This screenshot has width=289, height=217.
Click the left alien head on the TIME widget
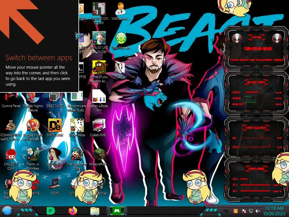(237, 38)
